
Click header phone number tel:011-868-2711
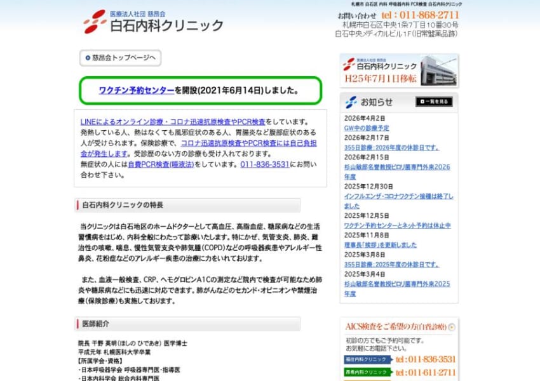pos(420,15)
